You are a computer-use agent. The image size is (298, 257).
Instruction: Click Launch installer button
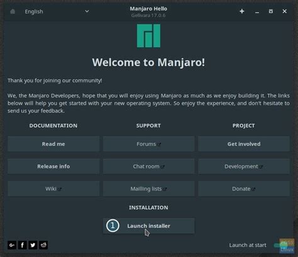pyautogui.click(x=148, y=226)
